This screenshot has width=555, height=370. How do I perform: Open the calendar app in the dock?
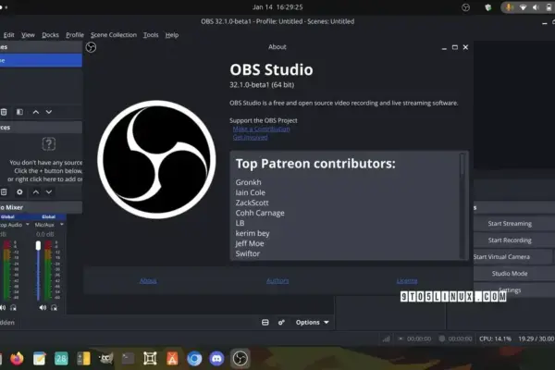pyautogui.click(x=61, y=359)
